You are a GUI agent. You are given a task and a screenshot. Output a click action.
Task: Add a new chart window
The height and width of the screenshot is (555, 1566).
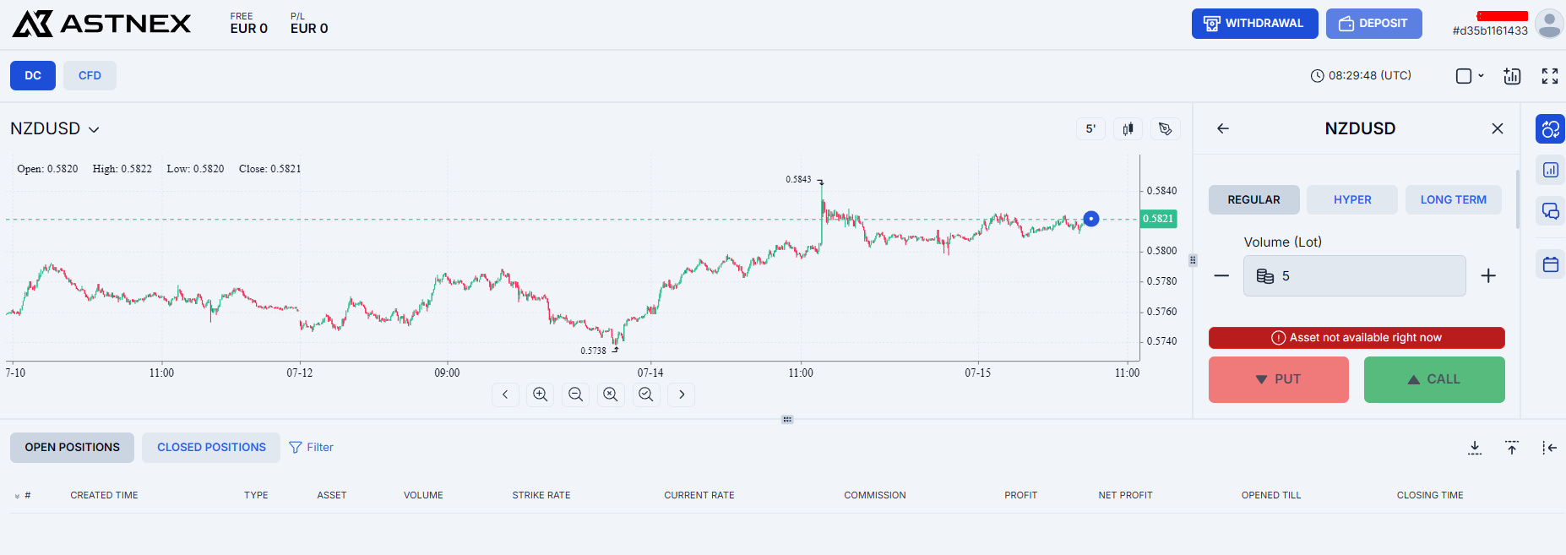1512,76
